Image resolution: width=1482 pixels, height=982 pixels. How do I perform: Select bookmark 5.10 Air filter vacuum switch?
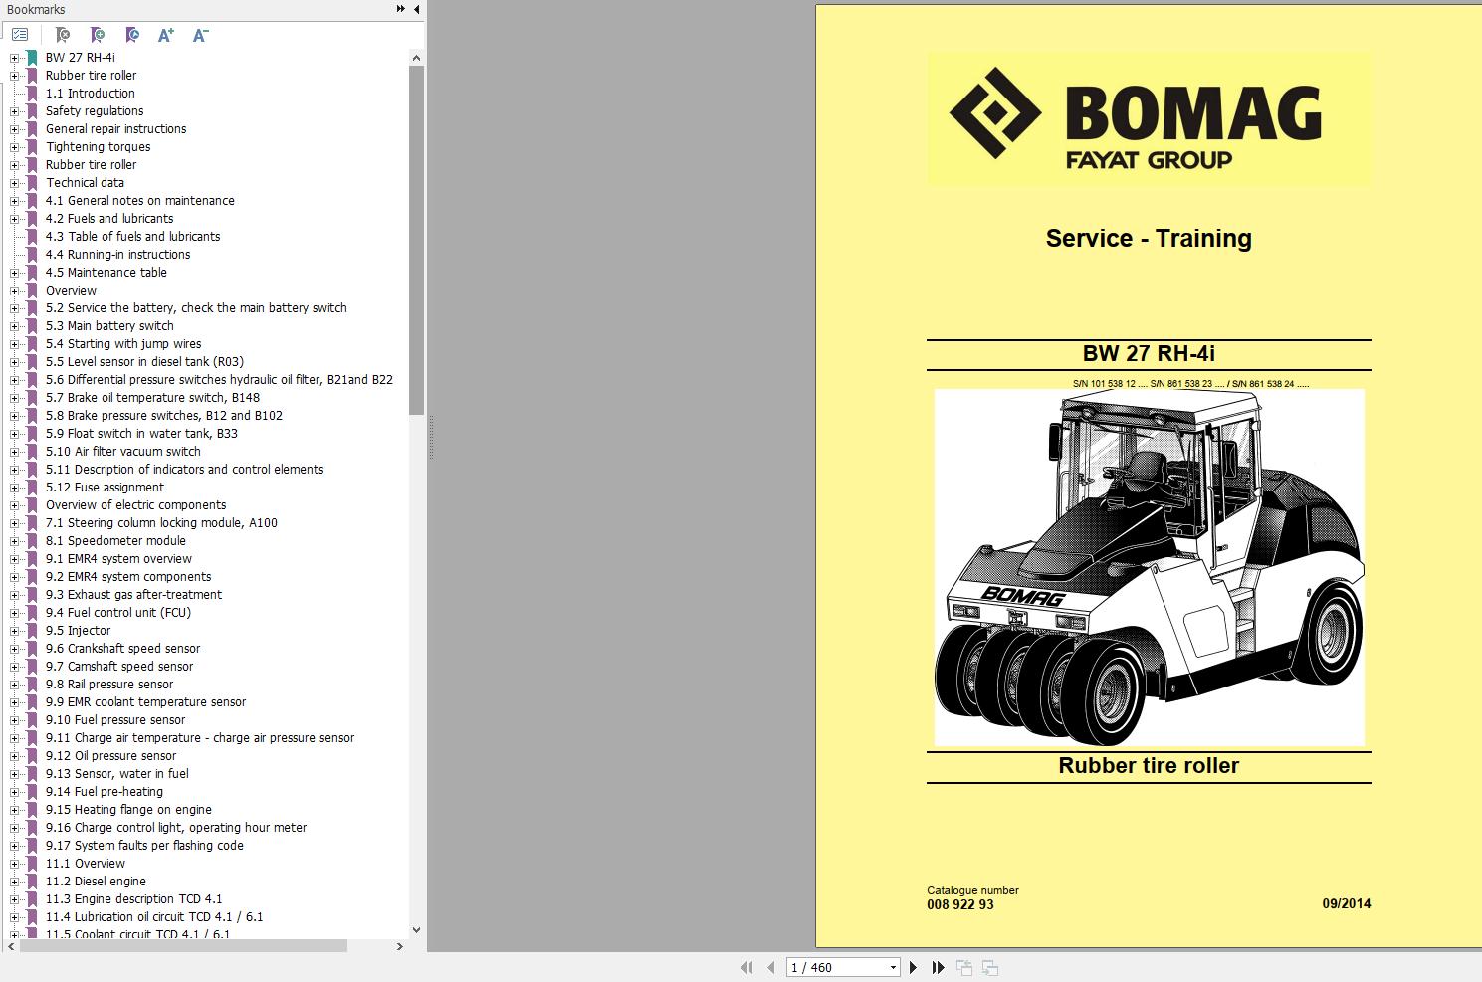point(123,452)
